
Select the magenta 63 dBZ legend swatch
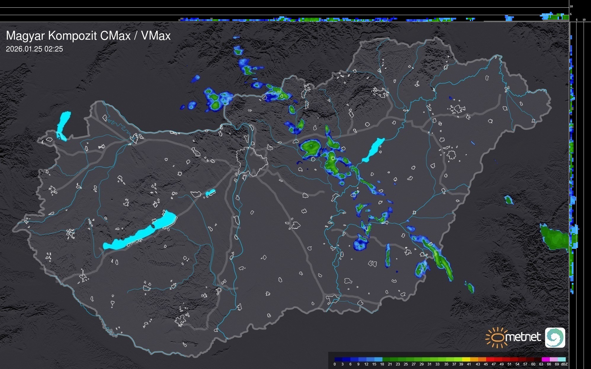[x=546, y=359]
